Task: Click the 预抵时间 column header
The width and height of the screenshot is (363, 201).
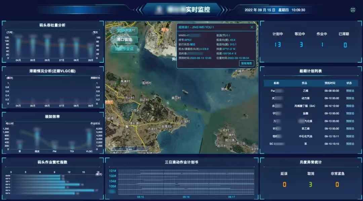Action: 331,83
